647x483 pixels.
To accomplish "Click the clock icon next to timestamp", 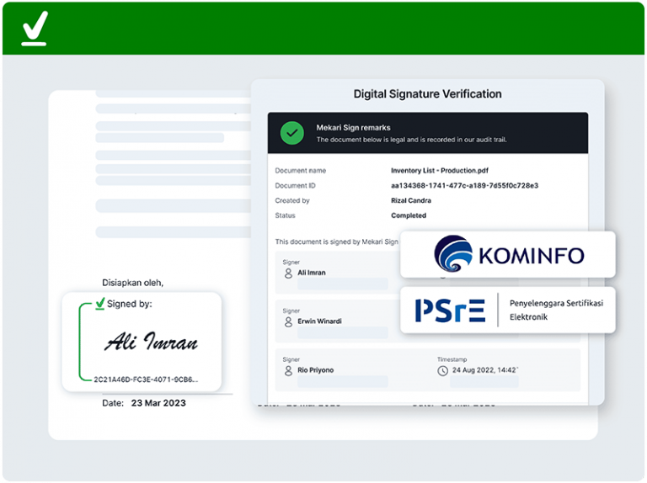I will click(x=442, y=370).
